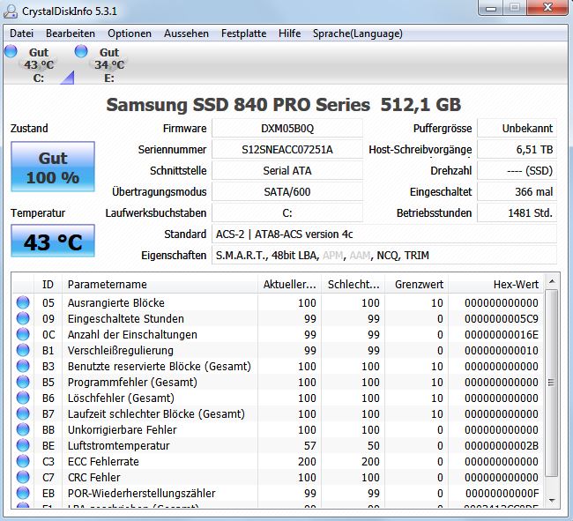Screen dimensions: 573x521
Task: Click status orb for CRC Fehler
Action: pyautogui.click(x=23, y=477)
